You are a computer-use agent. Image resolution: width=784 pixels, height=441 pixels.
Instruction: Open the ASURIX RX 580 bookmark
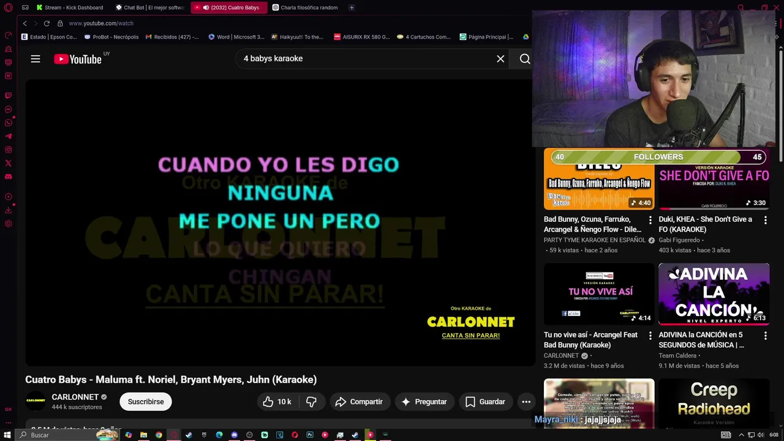click(361, 37)
